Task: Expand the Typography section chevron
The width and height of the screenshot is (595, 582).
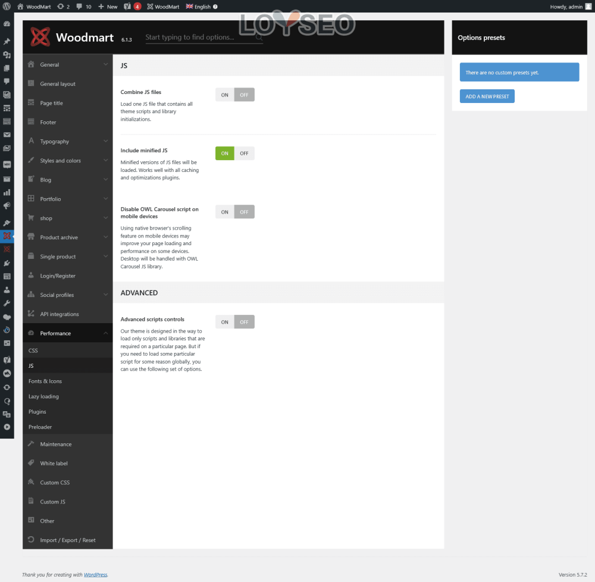Action: pos(105,141)
